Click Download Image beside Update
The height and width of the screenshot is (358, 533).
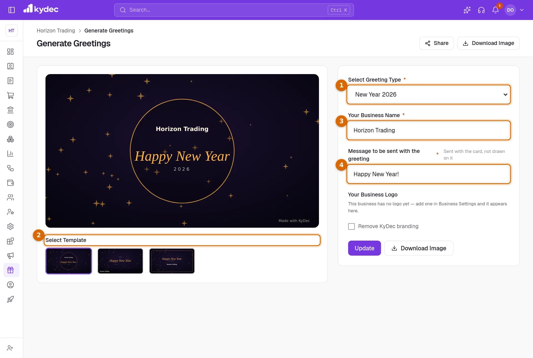click(419, 248)
